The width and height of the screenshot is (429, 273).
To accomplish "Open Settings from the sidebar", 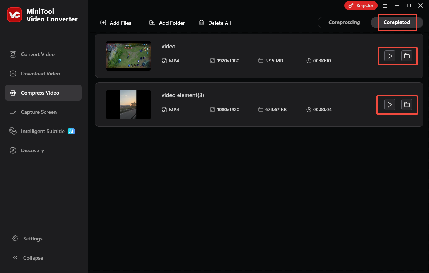I will (27, 239).
